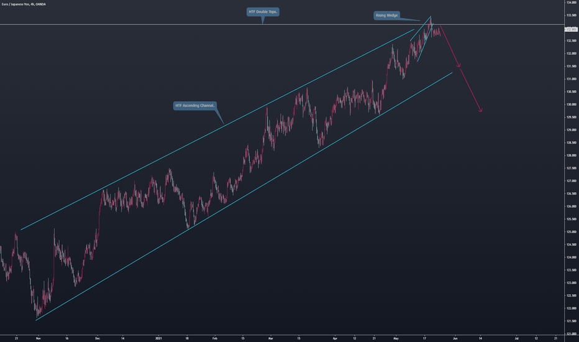This screenshot has width=579, height=342.
Task: Click the 131.500 price axis label
Action: 572,66
